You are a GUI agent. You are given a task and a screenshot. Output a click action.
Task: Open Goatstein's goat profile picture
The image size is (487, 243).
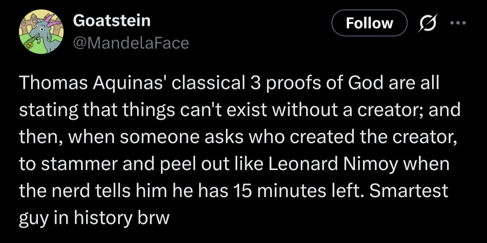click(39, 31)
